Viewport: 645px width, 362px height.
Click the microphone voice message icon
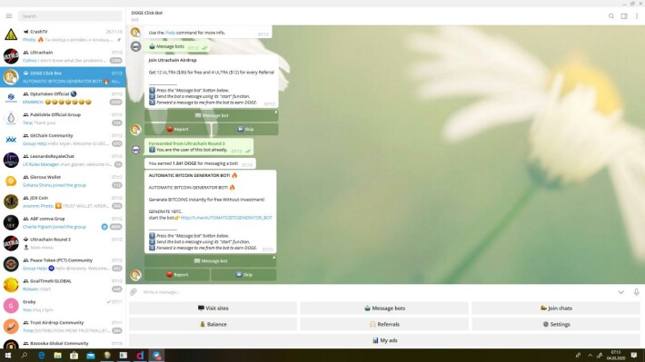pos(636,292)
